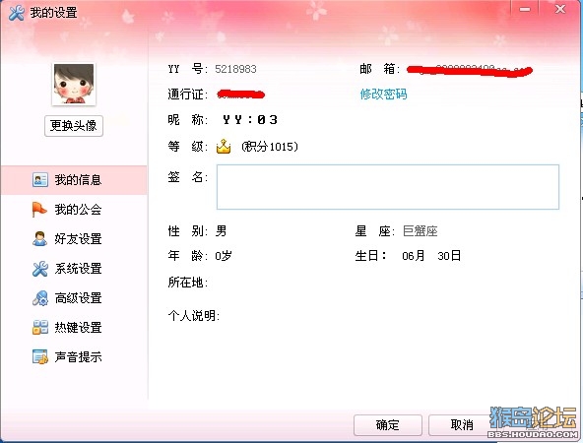
Task: Cancel changes with the 取消 button
Action: [x=462, y=425]
